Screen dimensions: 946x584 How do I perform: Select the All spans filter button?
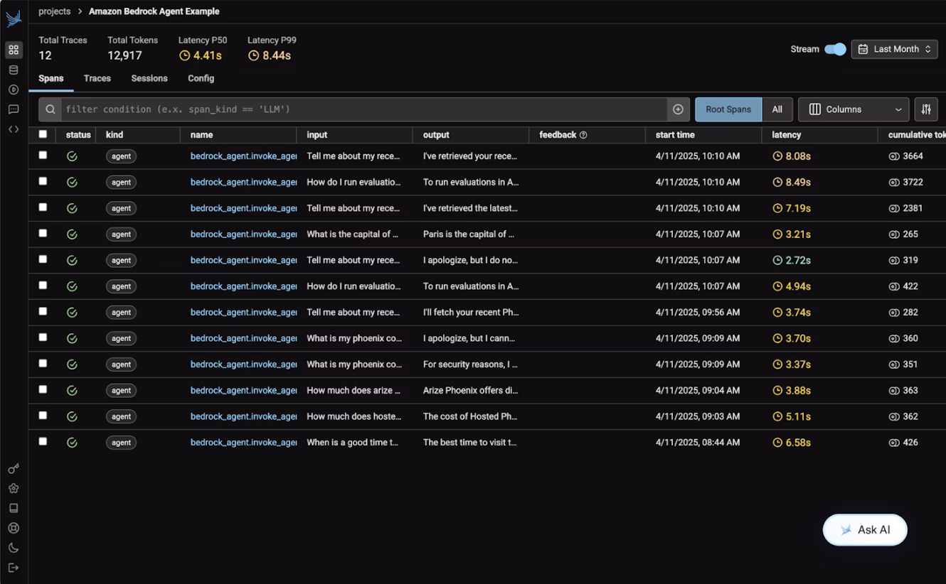777,109
